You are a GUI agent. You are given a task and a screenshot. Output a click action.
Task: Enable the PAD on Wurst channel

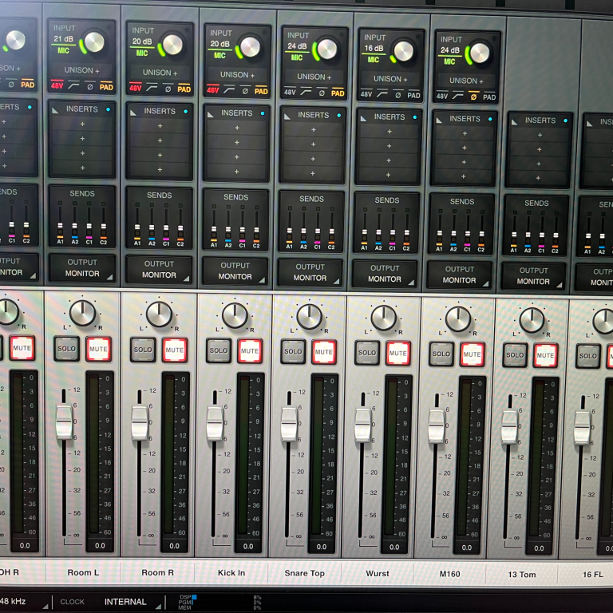(413, 95)
